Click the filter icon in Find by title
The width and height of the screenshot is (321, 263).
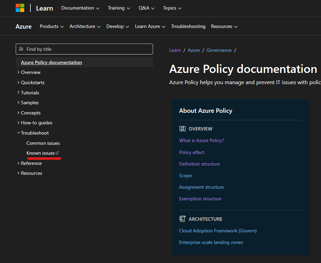[21, 49]
